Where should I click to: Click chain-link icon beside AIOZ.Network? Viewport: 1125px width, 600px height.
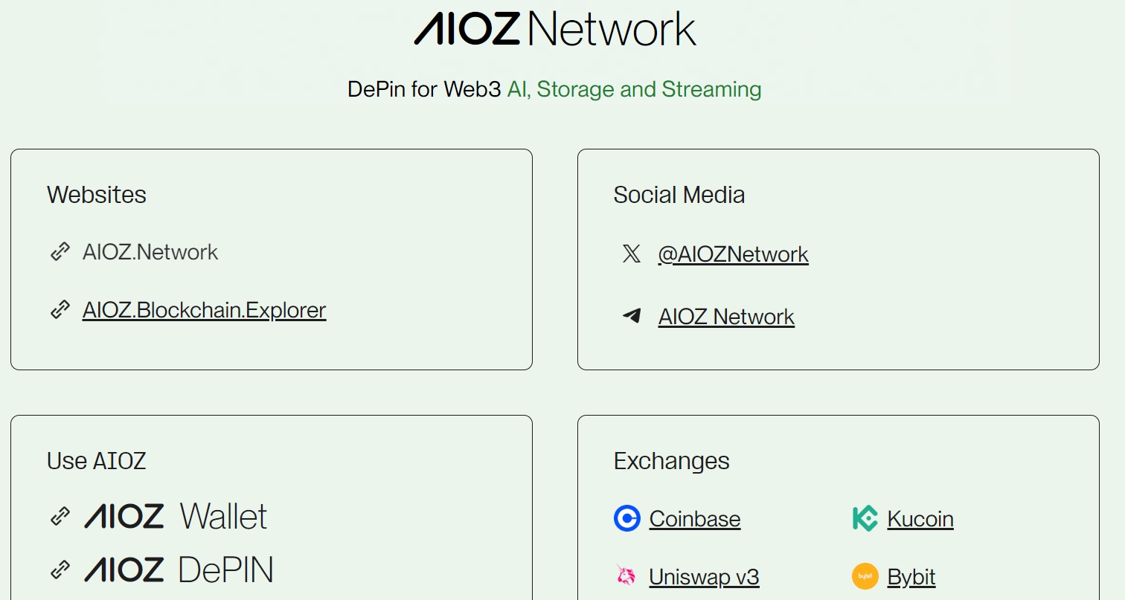tap(60, 252)
